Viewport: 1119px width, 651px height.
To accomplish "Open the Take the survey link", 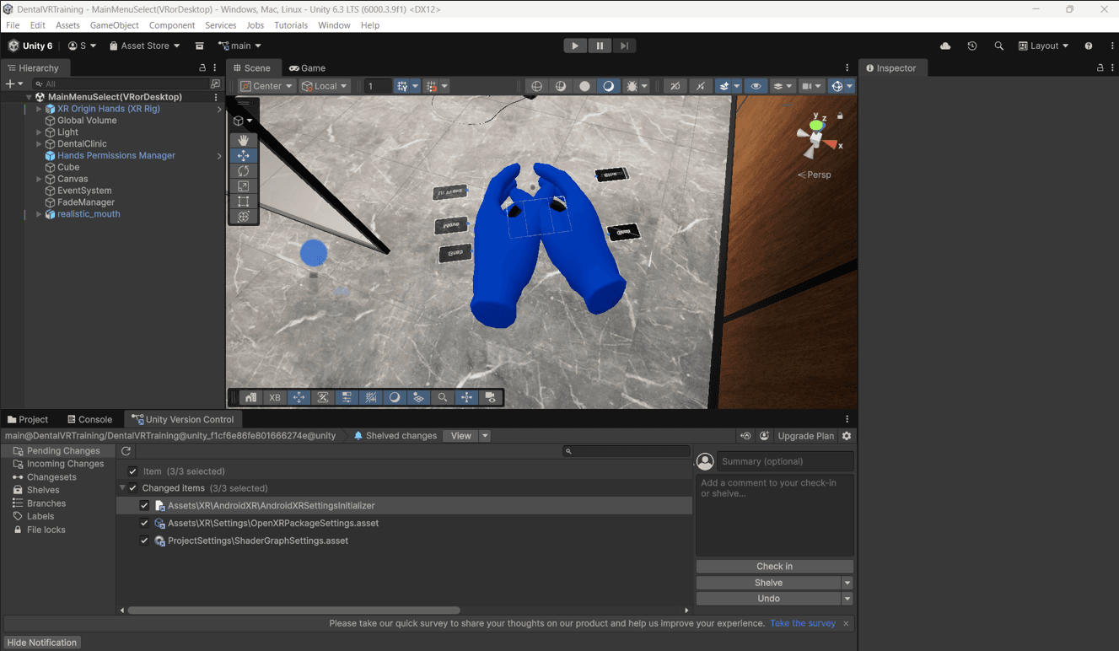I will pyautogui.click(x=803, y=623).
